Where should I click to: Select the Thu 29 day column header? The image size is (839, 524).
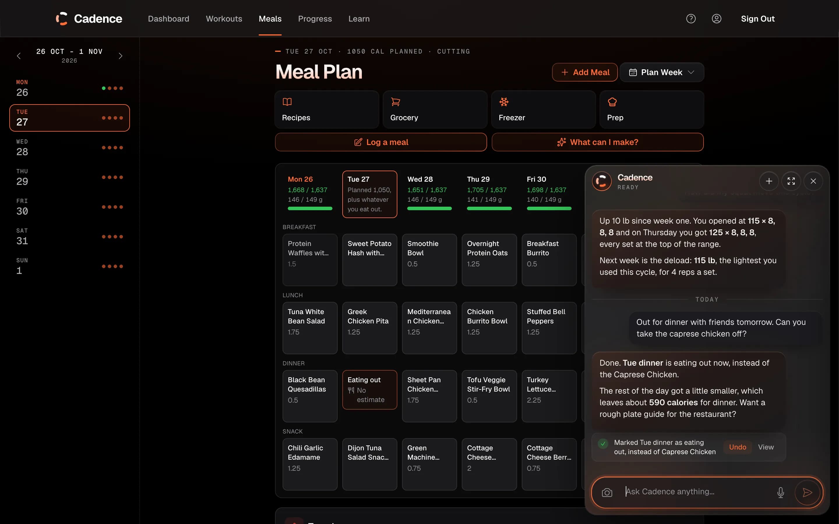(489, 194)
